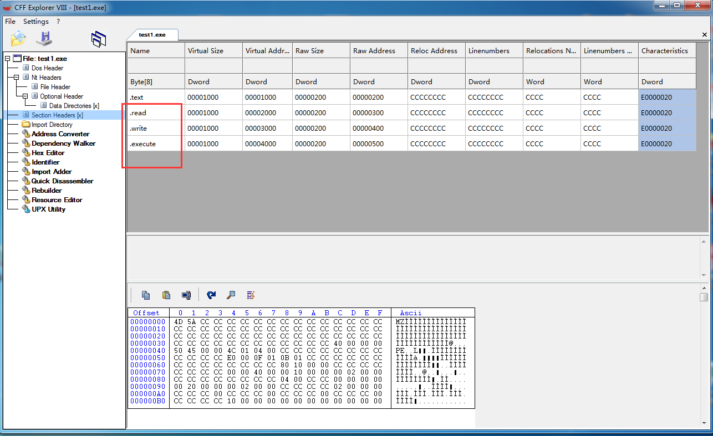
Task: Click the Virtual Size column header
Action: (x=213, y=50)
